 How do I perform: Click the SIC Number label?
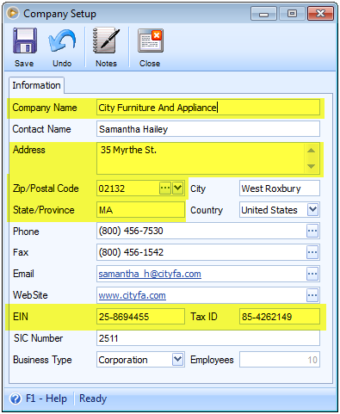point(38,338)
